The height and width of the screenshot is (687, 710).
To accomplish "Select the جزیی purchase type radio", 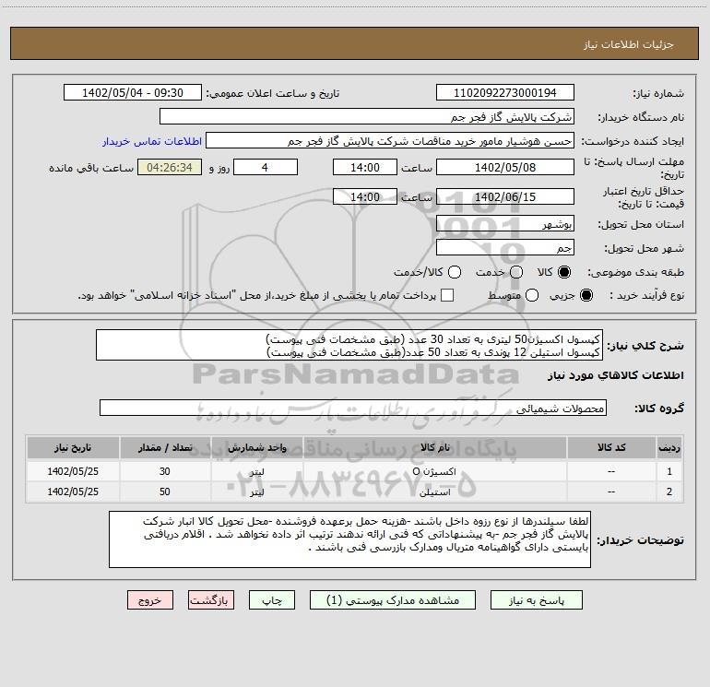I will pos(586,295).
